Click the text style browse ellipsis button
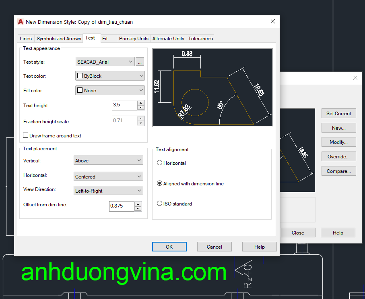Viewport: 365px width, 299px height. [140, 62]
